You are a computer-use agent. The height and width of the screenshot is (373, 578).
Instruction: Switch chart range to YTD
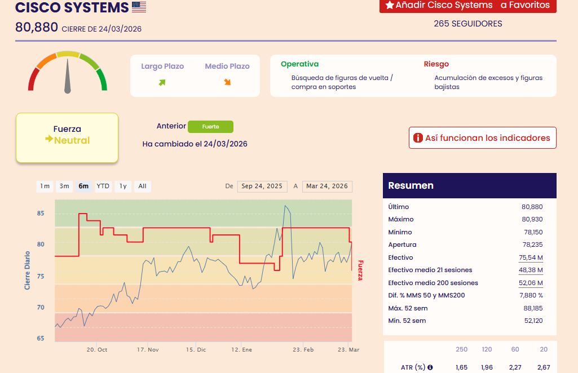[103, 186]
